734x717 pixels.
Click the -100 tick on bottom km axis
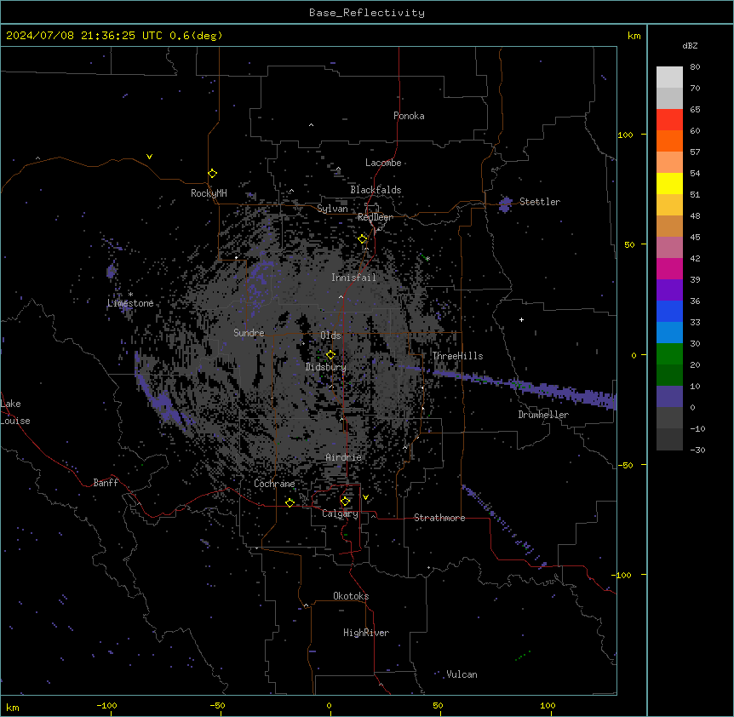click(106, 705)
